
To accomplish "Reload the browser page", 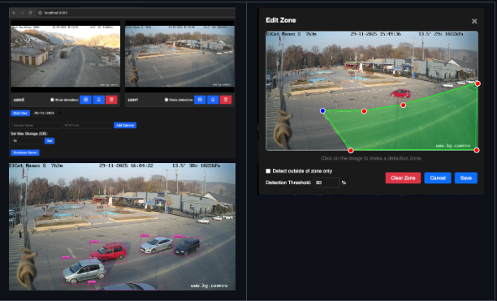I will click(30, 13).
